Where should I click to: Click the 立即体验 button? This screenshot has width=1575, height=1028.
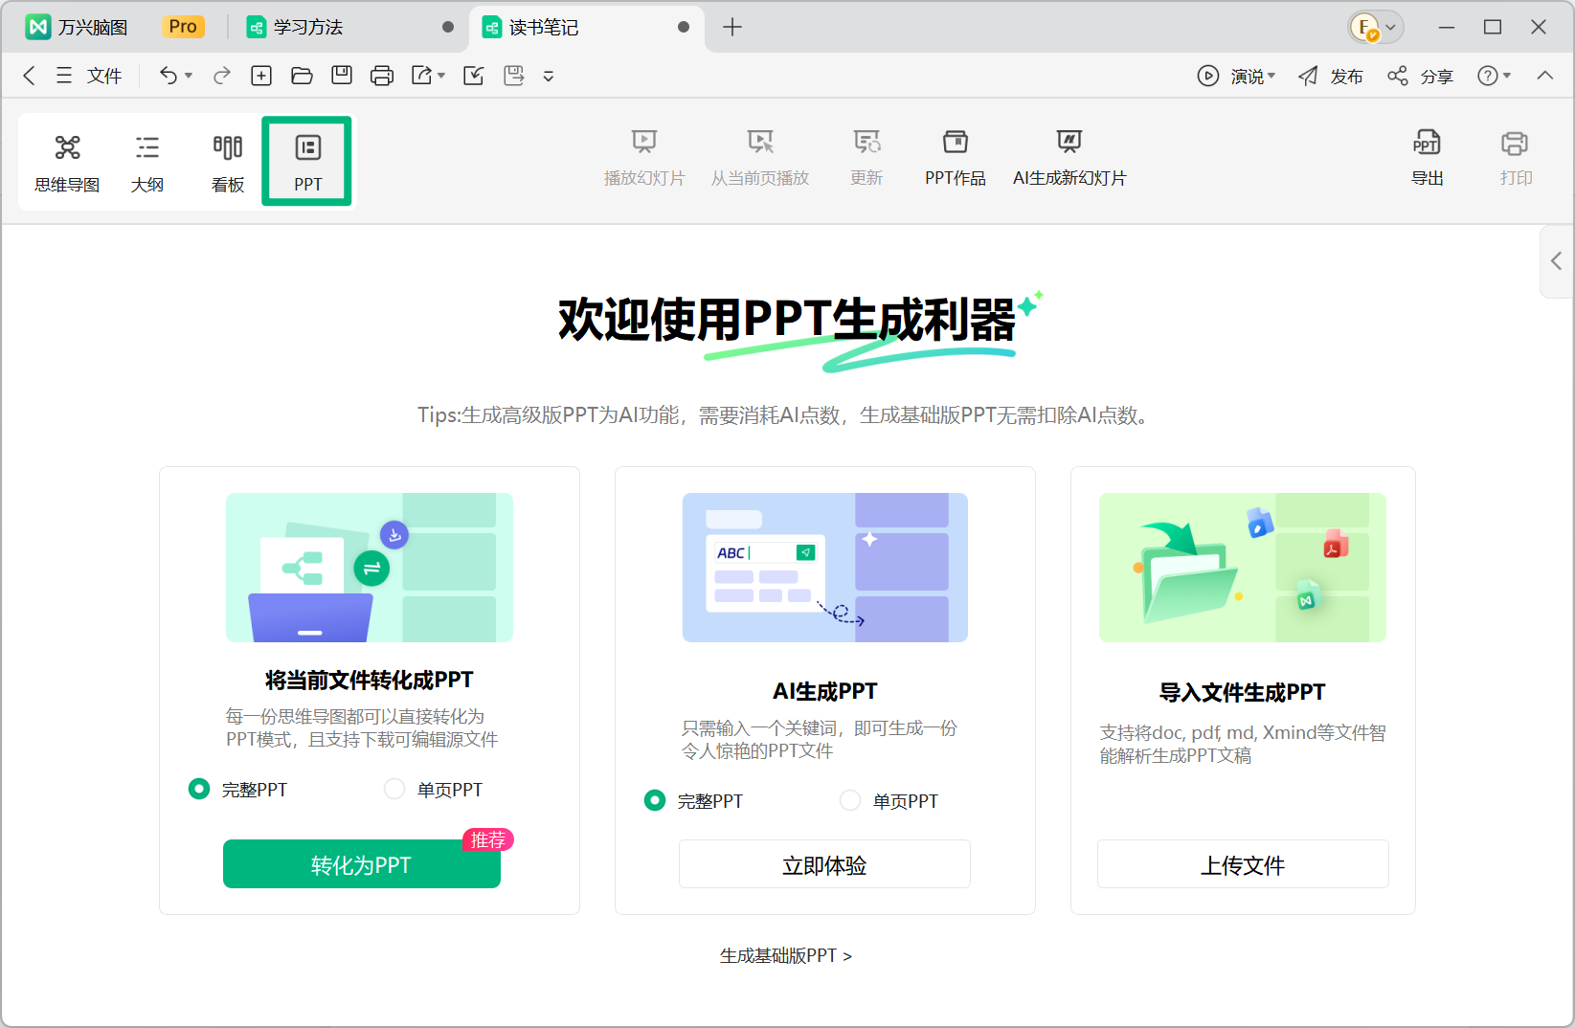824,864
